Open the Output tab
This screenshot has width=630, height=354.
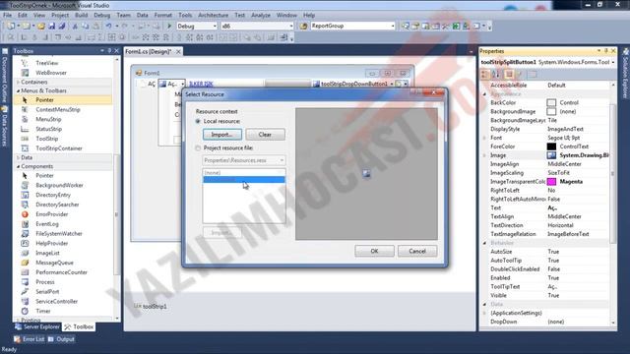(x=61, y=339)
